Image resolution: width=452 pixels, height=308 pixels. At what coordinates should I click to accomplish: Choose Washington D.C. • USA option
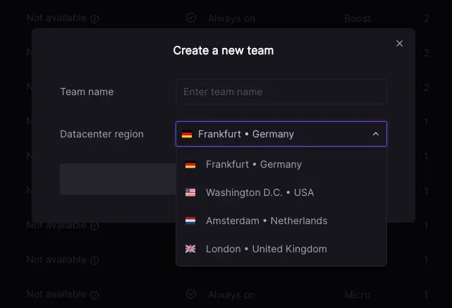(259, 192)
